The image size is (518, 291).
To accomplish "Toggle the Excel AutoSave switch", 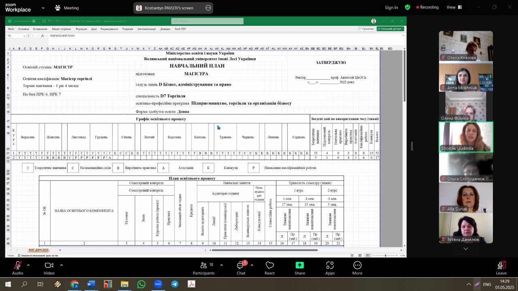I will (36, 21).
